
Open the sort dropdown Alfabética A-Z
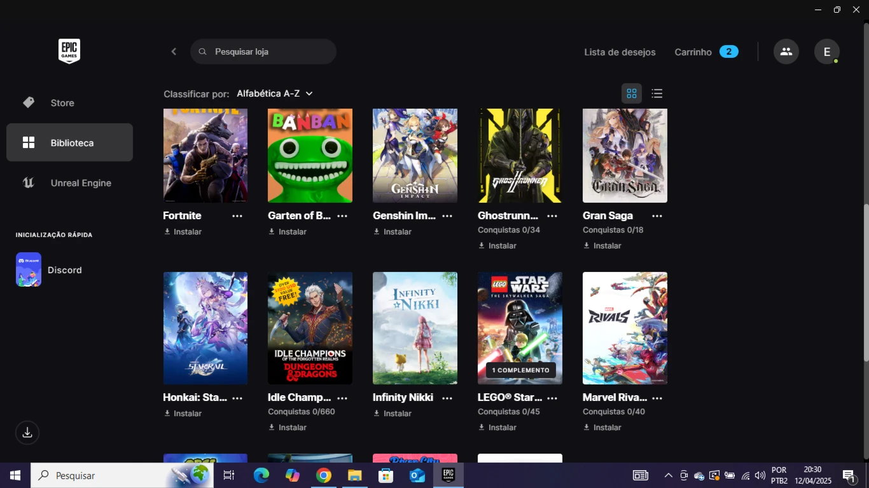click(275, 93)
